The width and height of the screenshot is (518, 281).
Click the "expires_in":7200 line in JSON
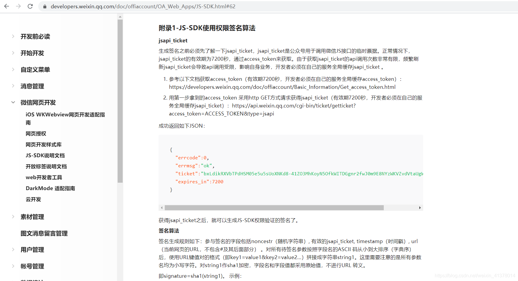pos(199,182)
